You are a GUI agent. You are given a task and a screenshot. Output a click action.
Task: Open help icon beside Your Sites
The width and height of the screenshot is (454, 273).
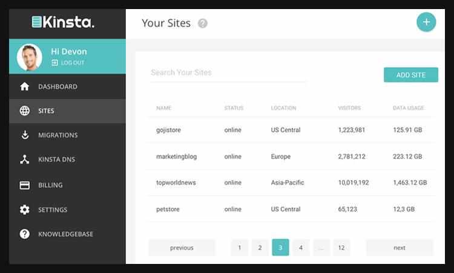tap(203, 24)
